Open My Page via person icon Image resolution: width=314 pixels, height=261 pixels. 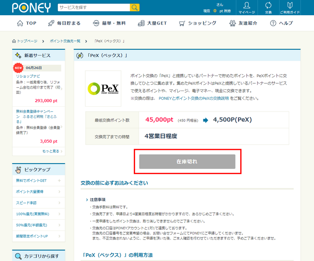tap(247, 6)
